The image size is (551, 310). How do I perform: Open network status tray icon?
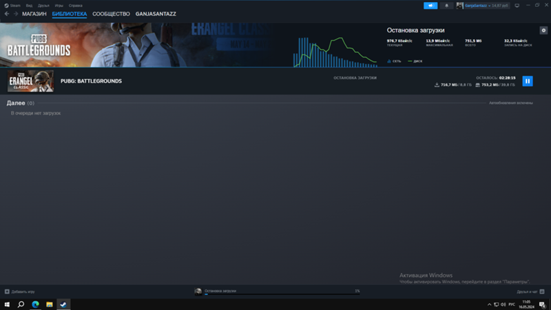pos(496,304)
